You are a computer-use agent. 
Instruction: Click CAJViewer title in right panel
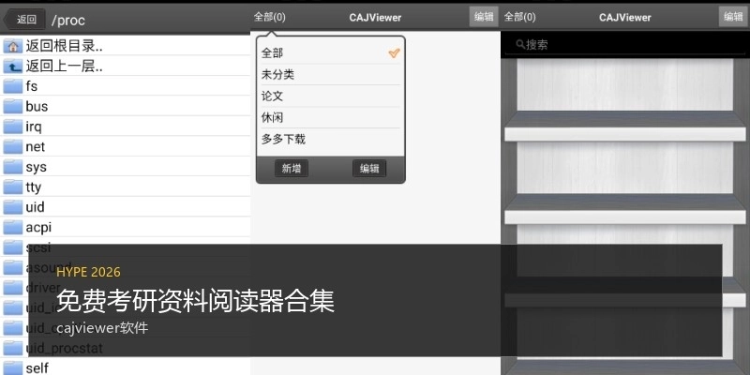(624, 18)
